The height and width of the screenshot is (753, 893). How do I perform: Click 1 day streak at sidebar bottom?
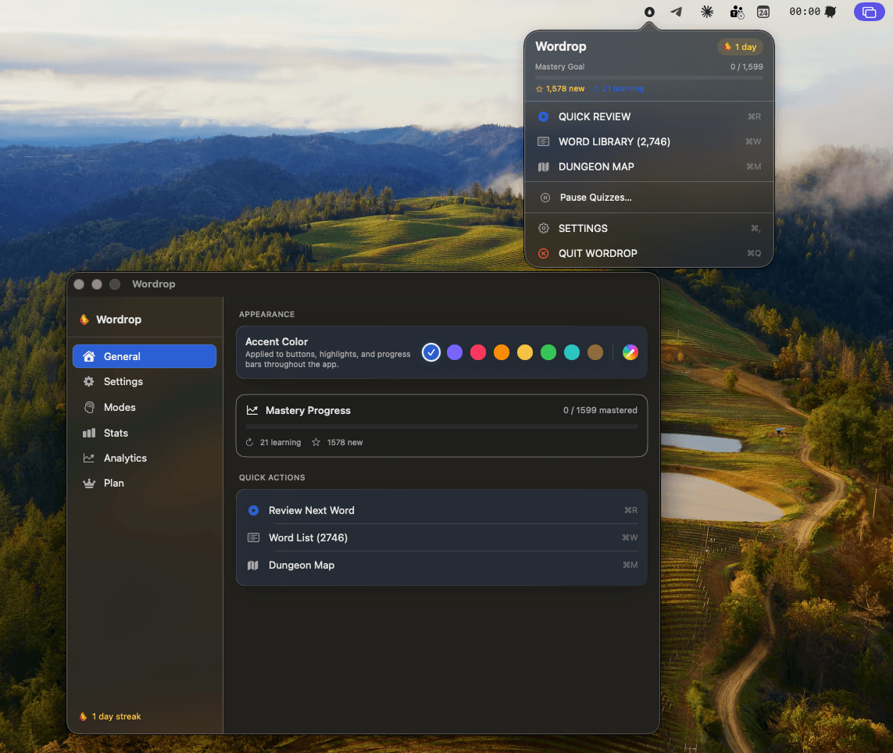pyautogui.click(x=110, y=716)
